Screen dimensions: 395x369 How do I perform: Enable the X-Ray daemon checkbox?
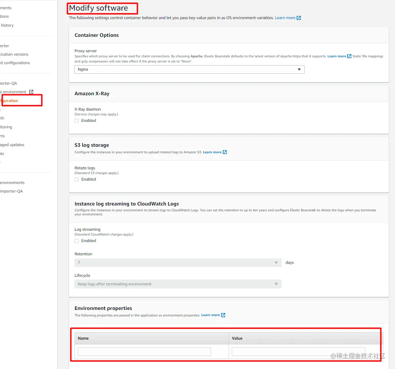point(76,120)
